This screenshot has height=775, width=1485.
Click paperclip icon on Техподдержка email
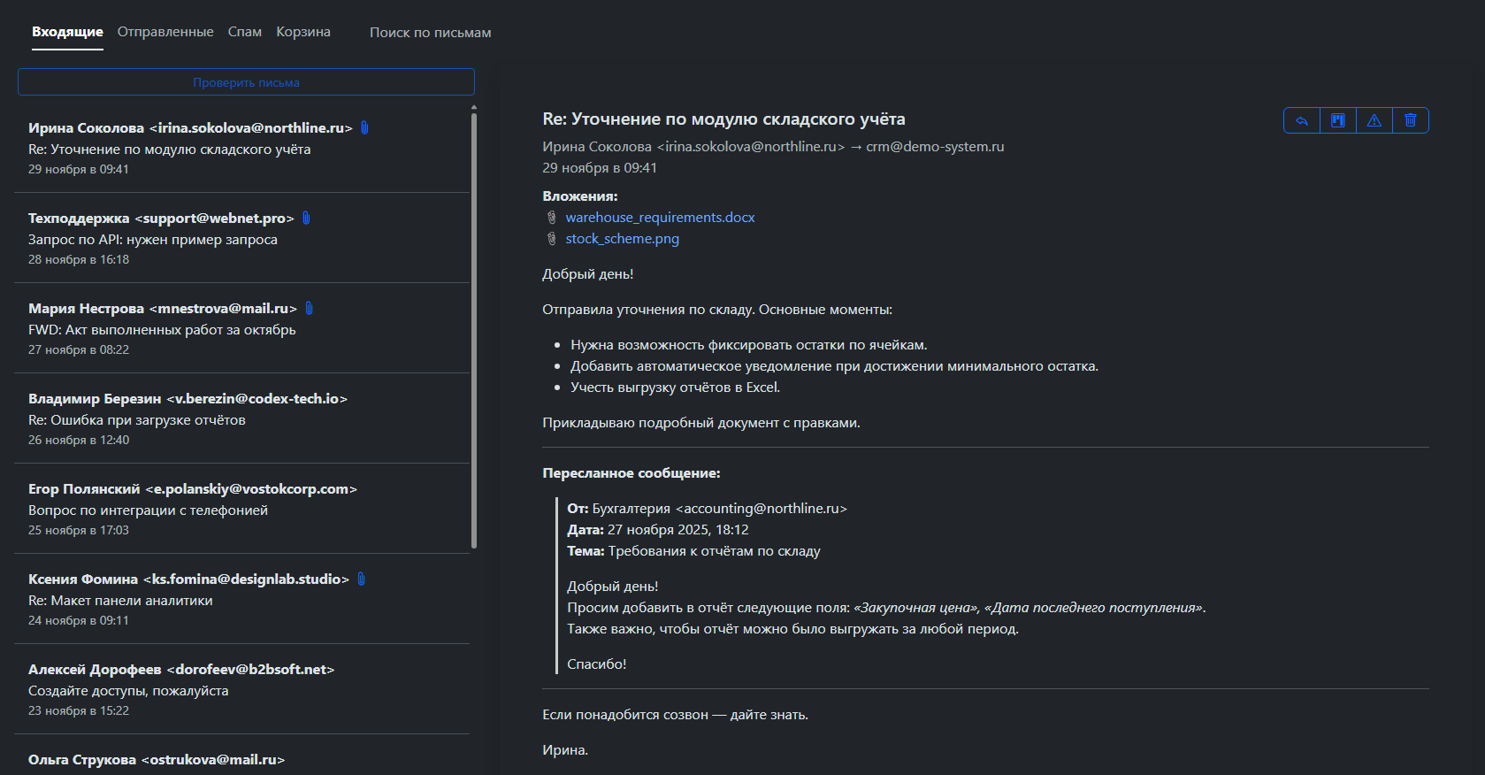pos(306,218)
